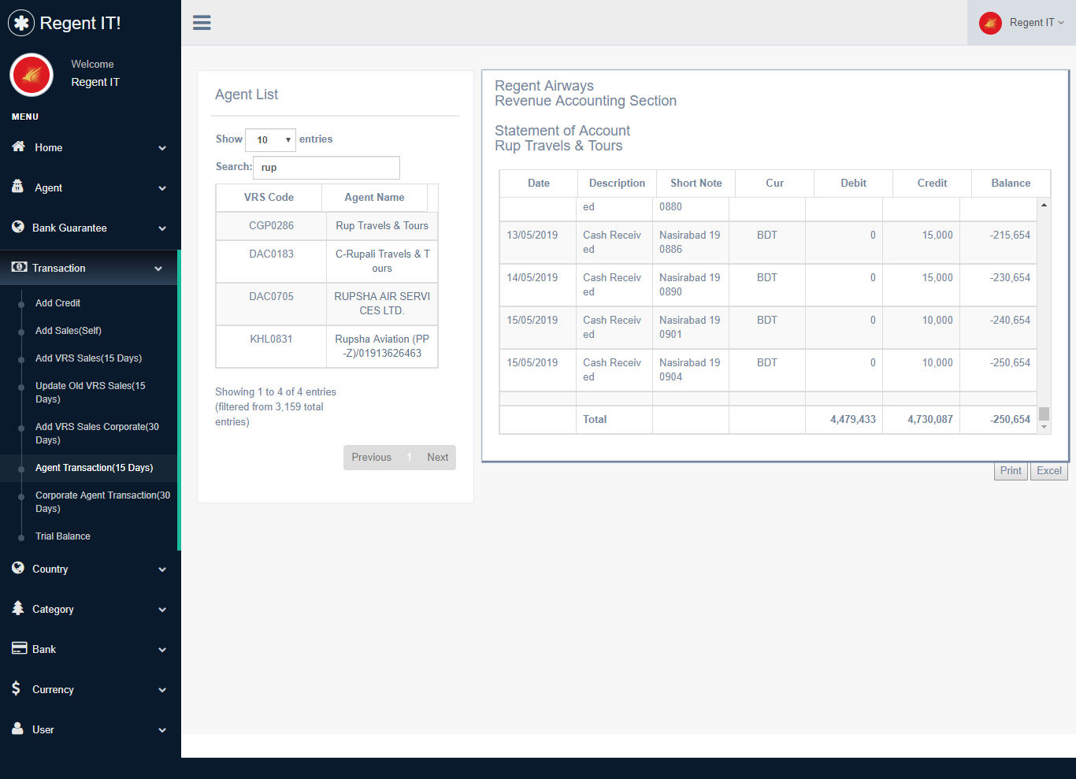Open Add VRS Sales Corporate(30 Days)
The image size is (1076, 779).
(x=97, y=433)
